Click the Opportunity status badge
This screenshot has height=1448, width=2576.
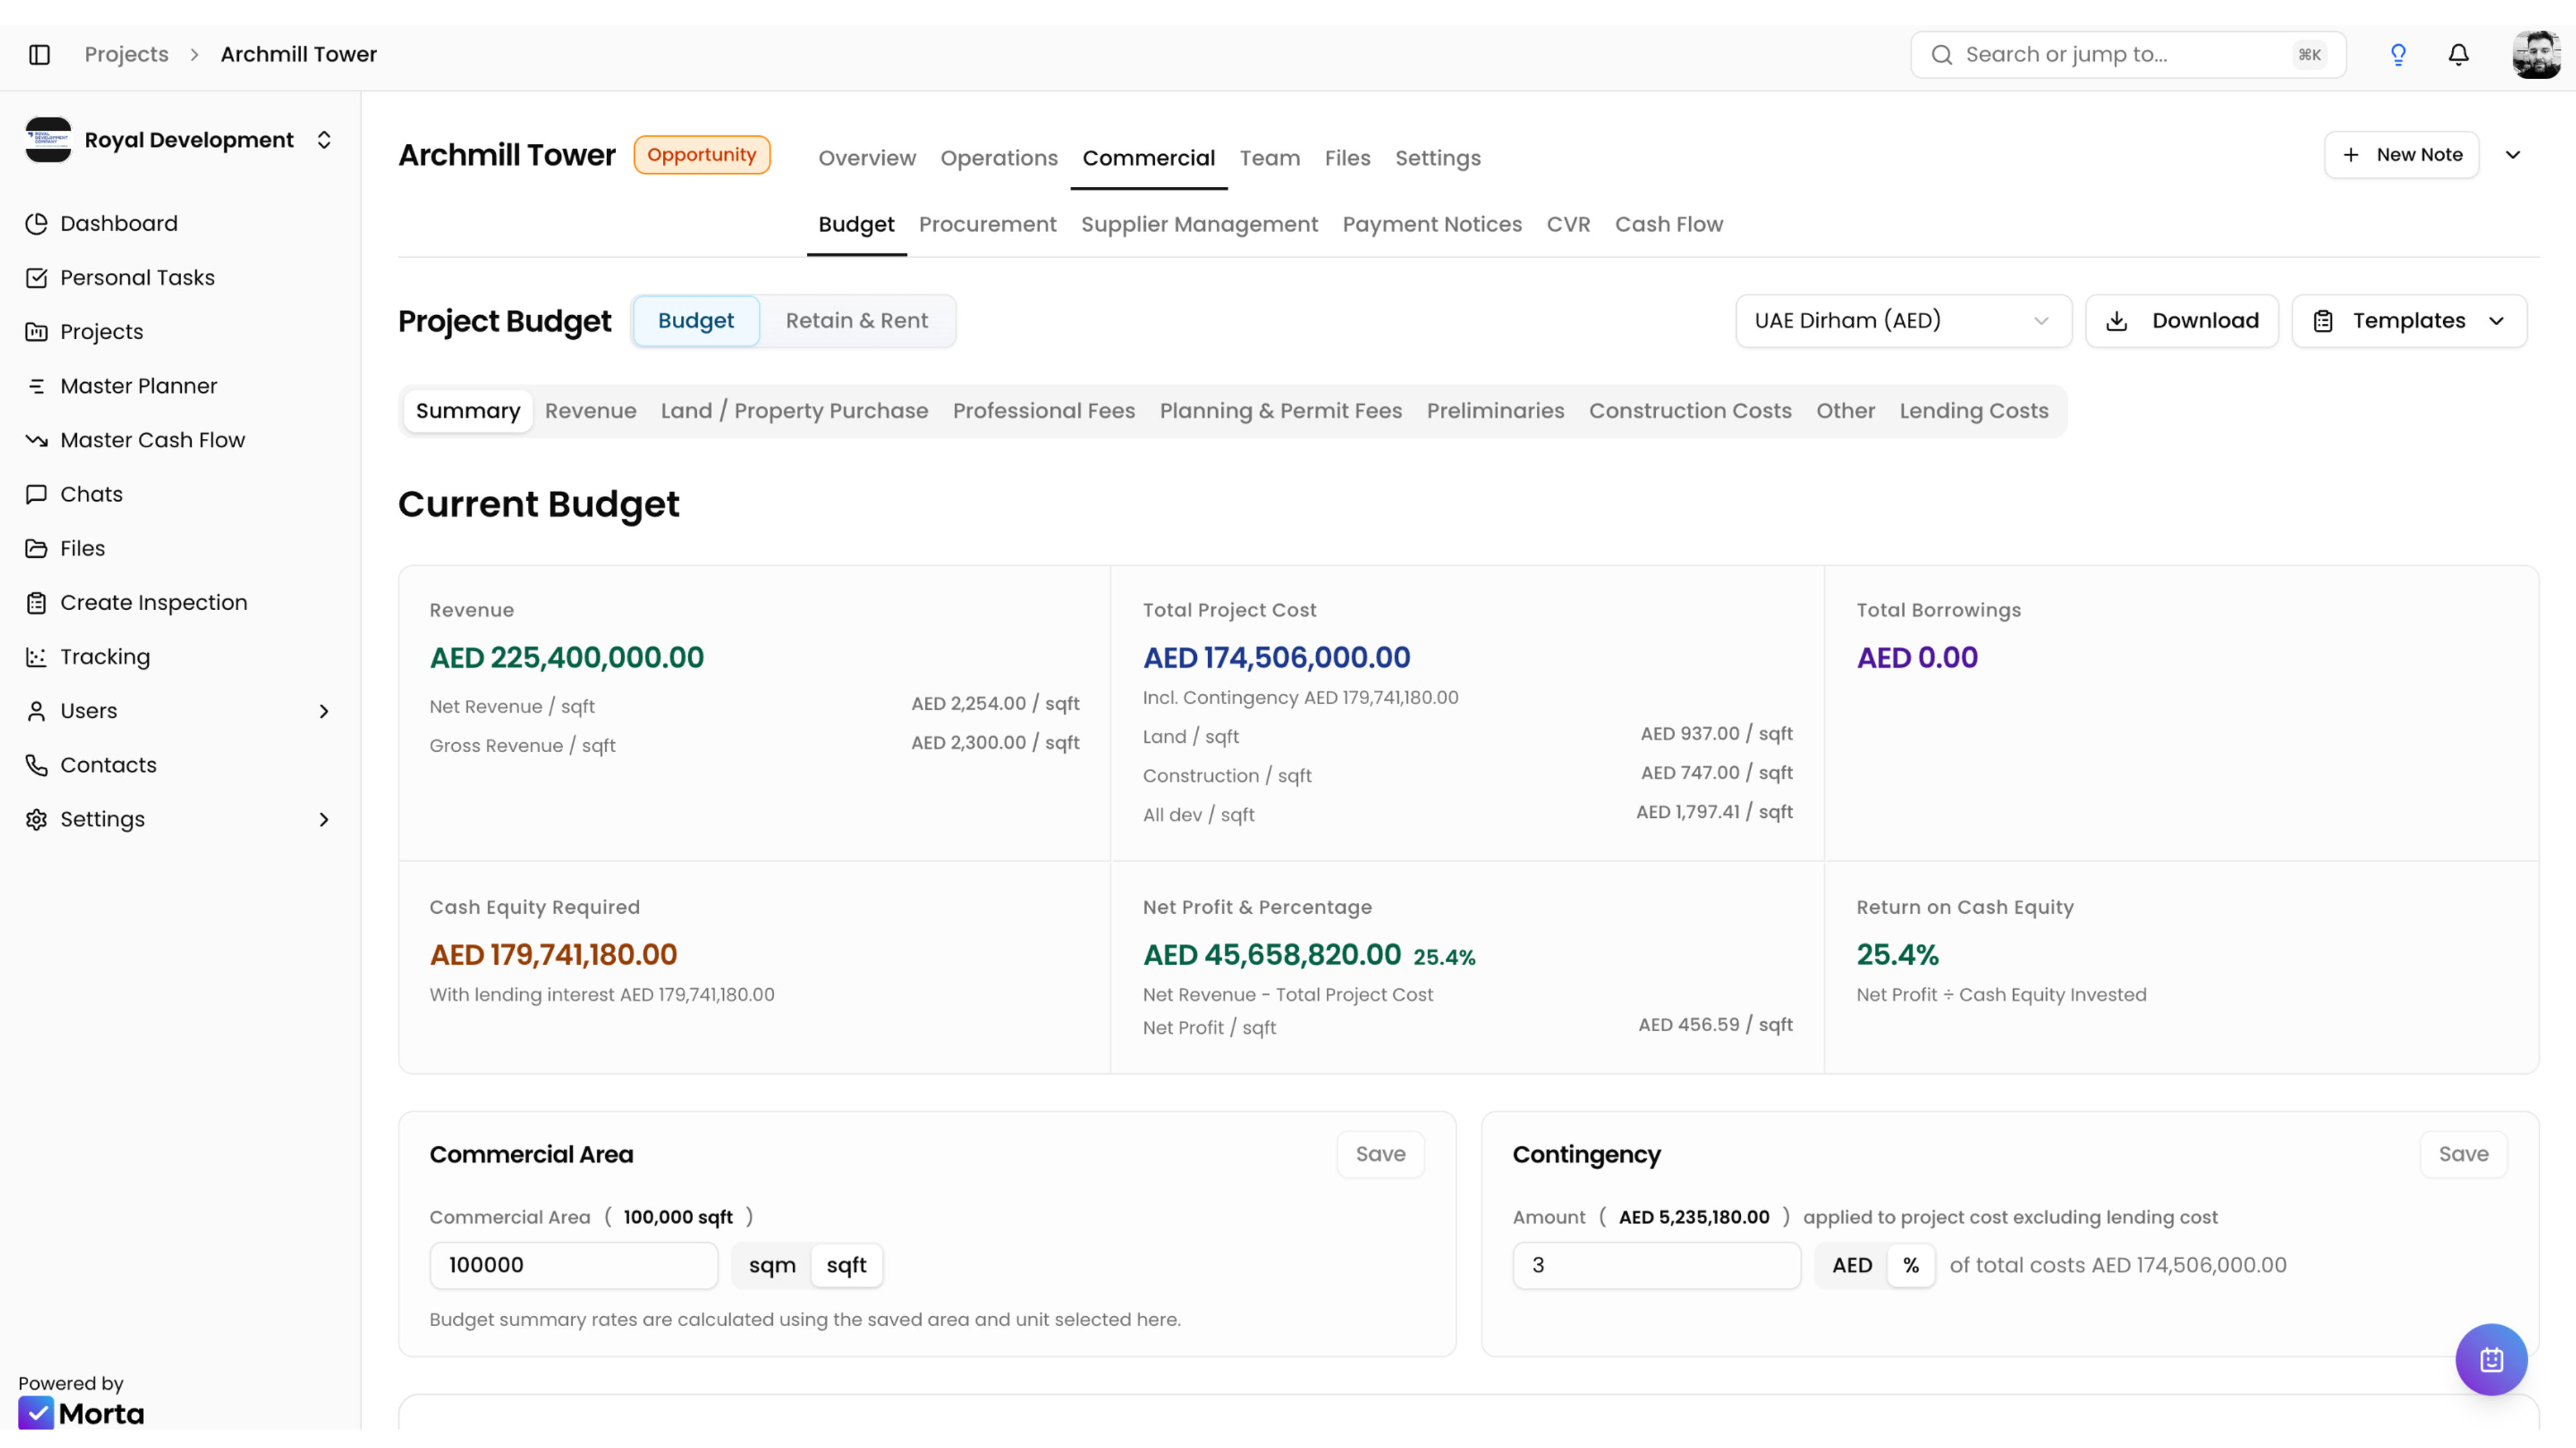click(x=701, y=155)
